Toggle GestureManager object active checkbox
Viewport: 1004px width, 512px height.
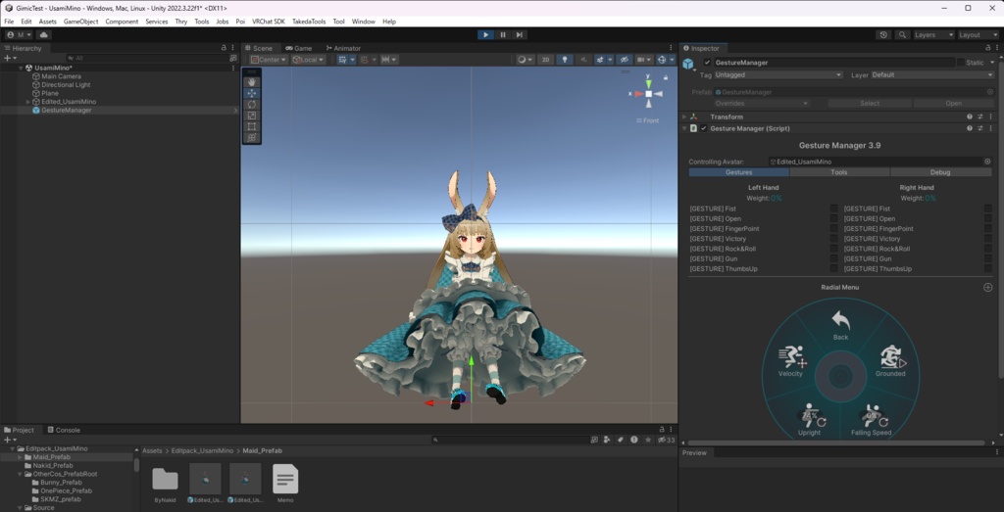pos(707,63)
